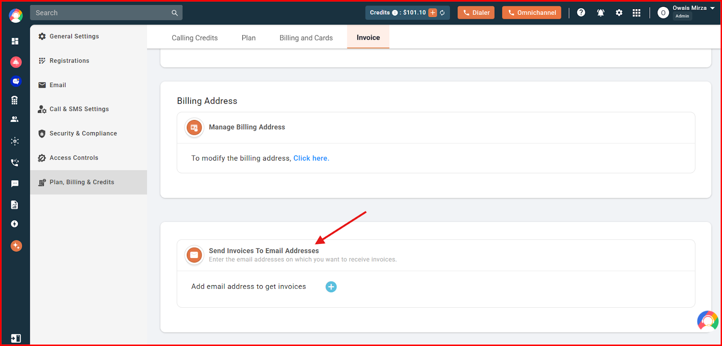Switch to the Billing and Cards tab

306,38
